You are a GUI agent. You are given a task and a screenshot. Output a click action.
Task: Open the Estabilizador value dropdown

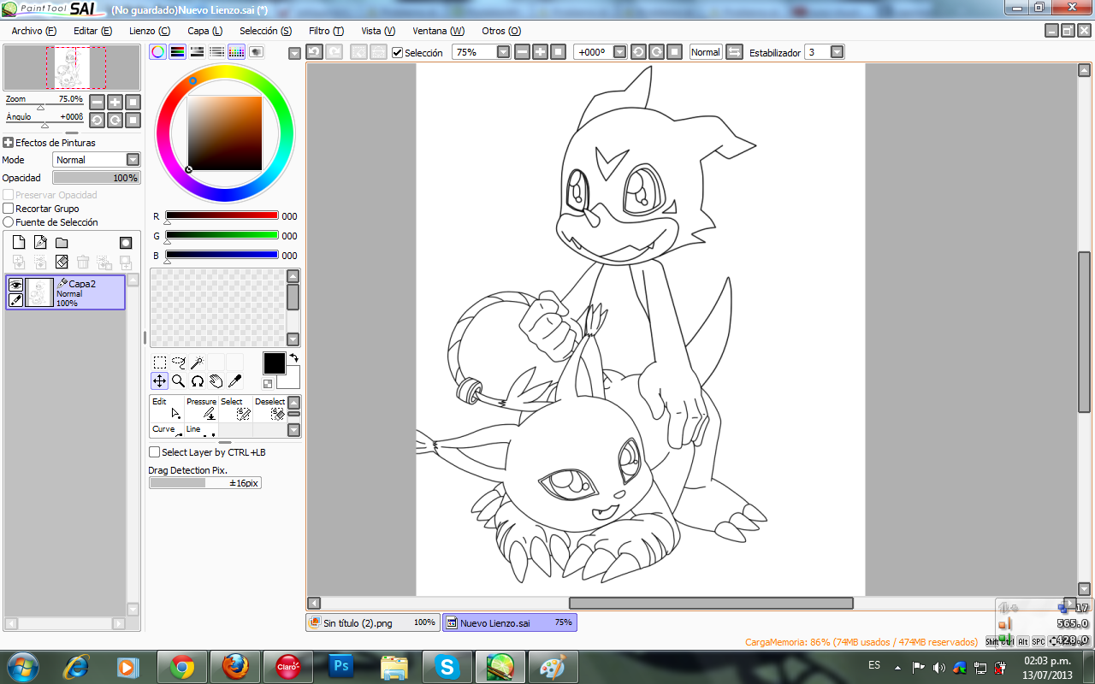pyautogui.click(x=837, y=52)
